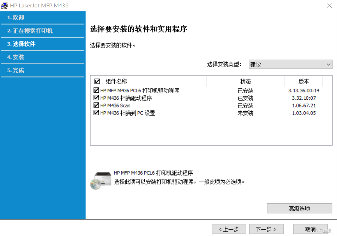Click version 1.06.67.21
Viewport: 337px width, 236px height.
pos(304,106)
